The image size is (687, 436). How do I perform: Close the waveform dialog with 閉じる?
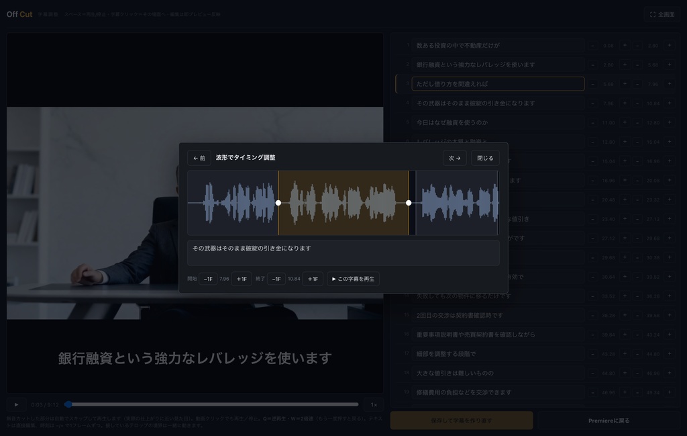point(485,158)
